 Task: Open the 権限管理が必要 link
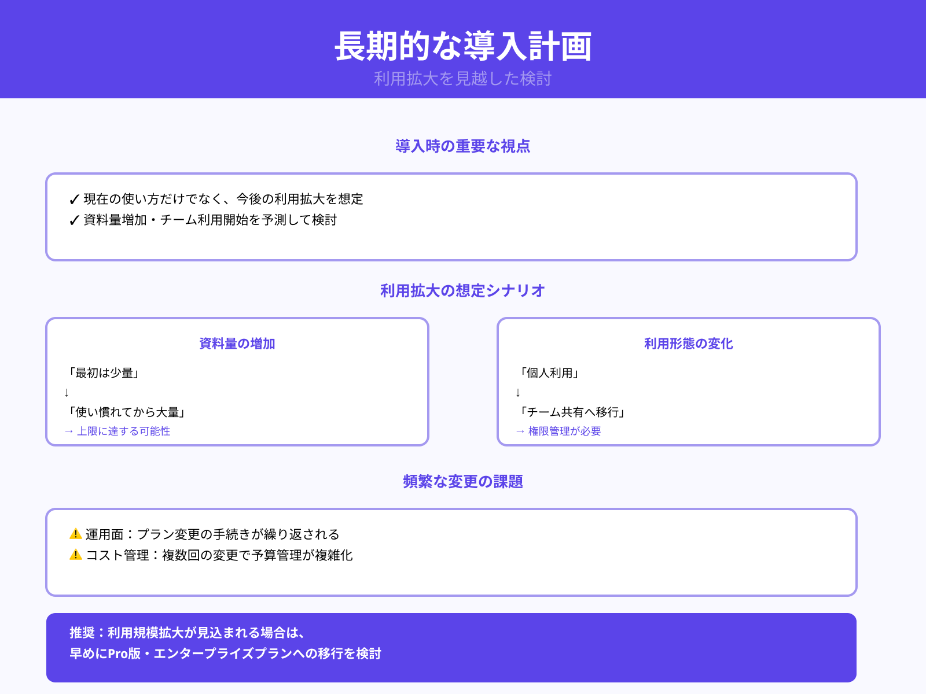pyautogui.click(x=564, y=431)
